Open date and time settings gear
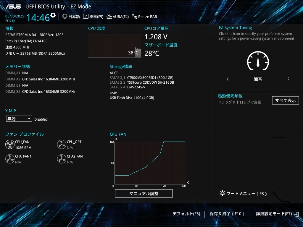The height and width of the screenshot is (227, 303). 53,15
